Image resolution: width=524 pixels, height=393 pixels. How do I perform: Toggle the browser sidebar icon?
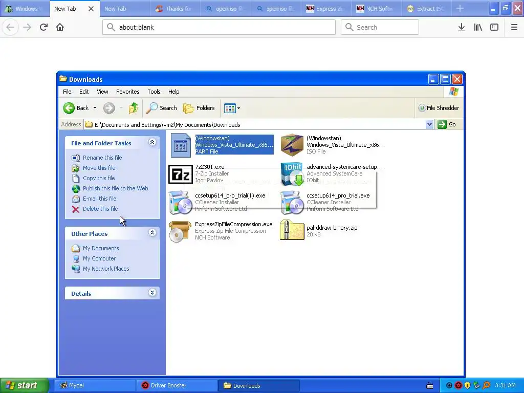pos(494,27)
